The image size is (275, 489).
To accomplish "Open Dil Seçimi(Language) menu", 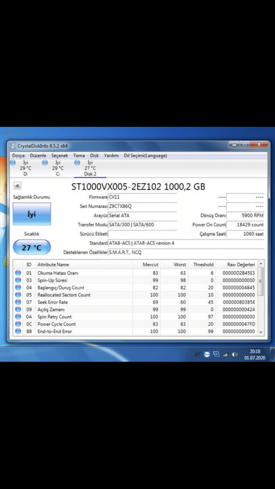I will point(146,155).
